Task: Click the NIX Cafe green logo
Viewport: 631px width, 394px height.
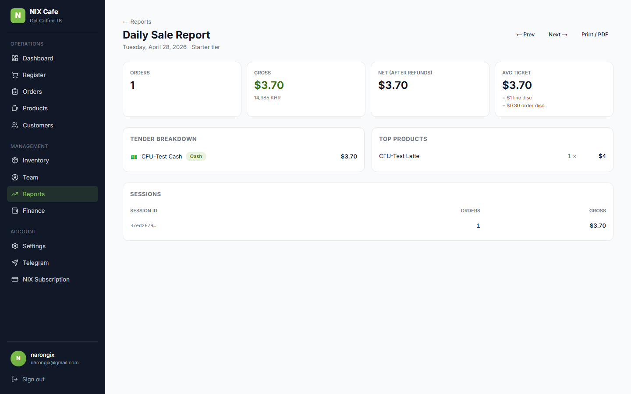Action: click(x=18, y=16)
